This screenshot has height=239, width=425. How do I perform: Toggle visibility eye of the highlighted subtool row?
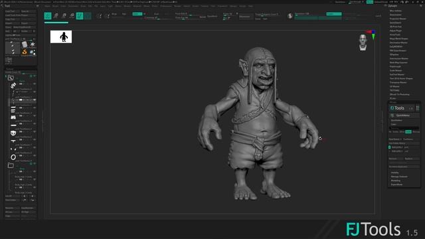(35, 100)
